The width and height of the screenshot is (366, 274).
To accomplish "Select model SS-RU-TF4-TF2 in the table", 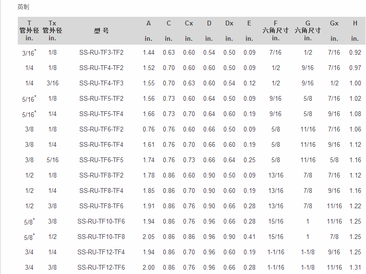I will pos(101,68).
